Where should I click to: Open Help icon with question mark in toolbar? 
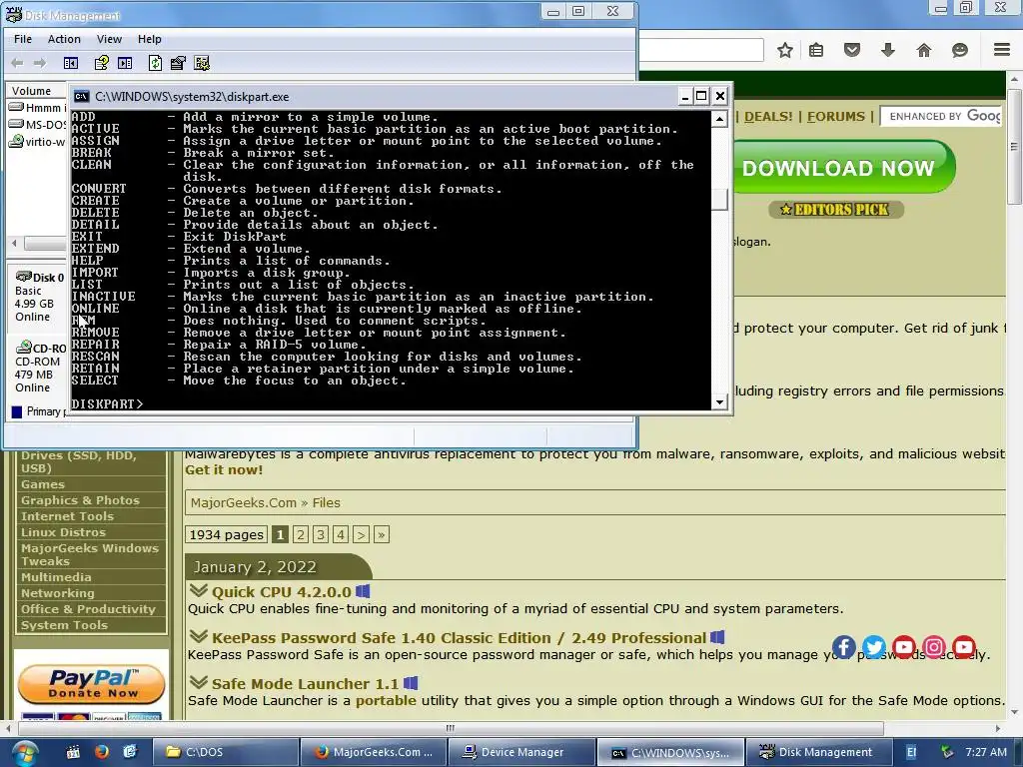click(x=101, y=63)
